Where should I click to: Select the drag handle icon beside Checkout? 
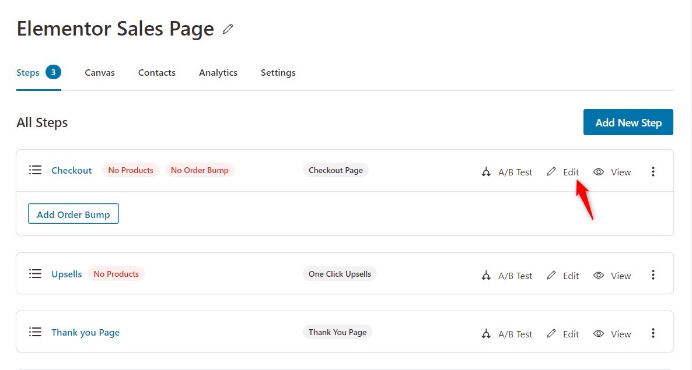[35, 170]
